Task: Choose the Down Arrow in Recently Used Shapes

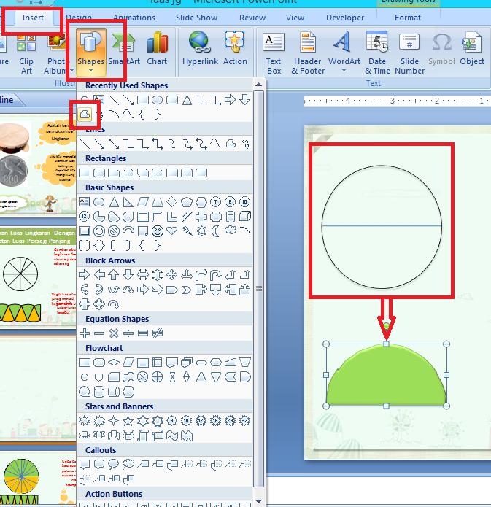Action: tap(245, 100)
